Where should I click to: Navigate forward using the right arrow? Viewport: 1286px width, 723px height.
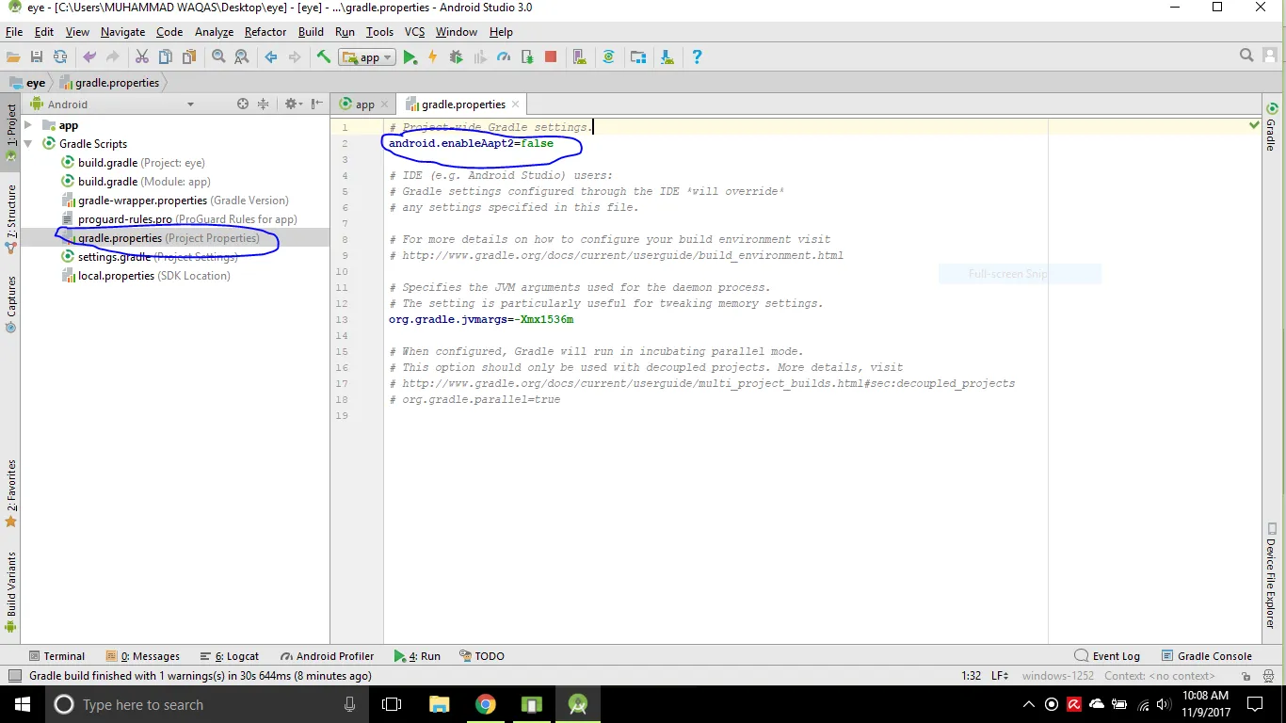295,57
